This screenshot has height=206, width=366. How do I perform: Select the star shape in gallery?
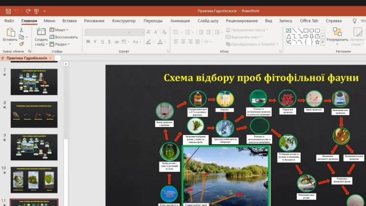[x=317, y=42]
